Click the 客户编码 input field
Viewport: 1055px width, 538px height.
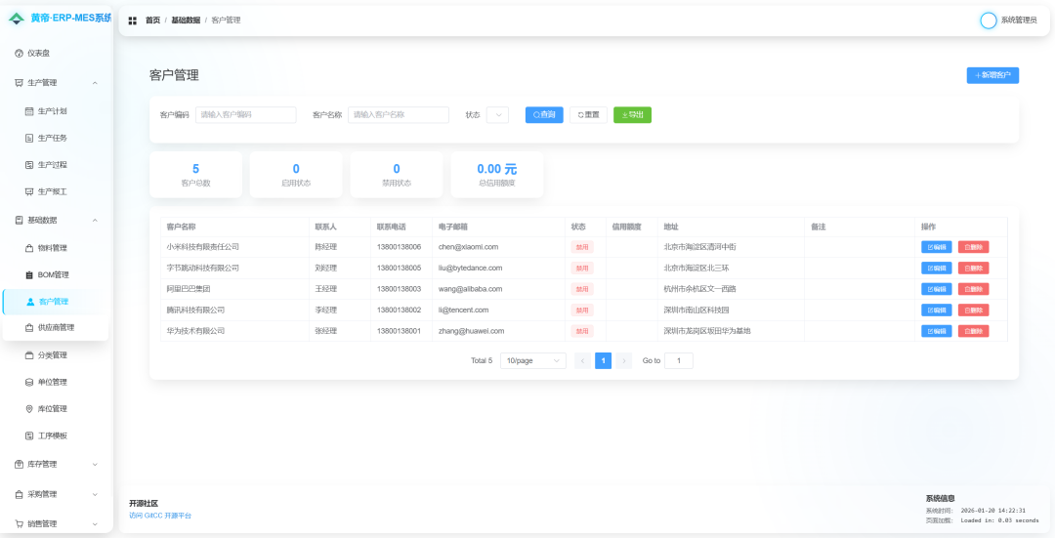pyautogui.click(x=245, y=115)
